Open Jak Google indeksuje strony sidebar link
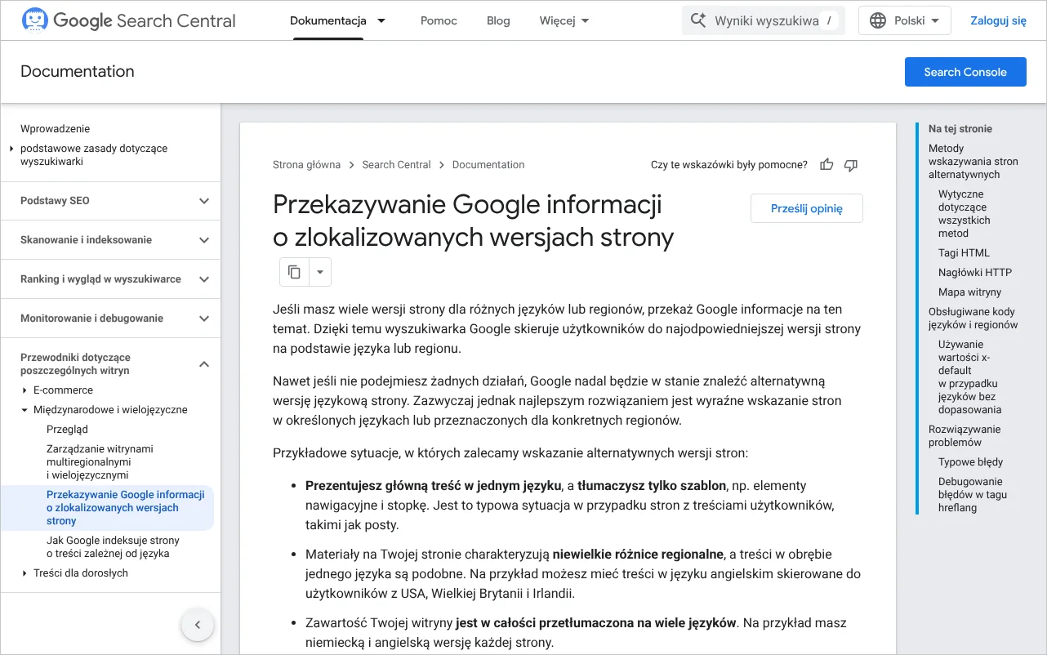This screenshot has height=655, width=1047. point(113,547)
